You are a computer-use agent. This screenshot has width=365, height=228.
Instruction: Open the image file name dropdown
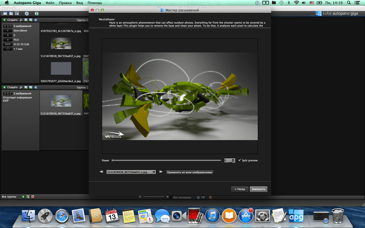131,172
